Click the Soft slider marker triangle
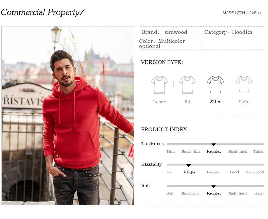 (214, 187)
